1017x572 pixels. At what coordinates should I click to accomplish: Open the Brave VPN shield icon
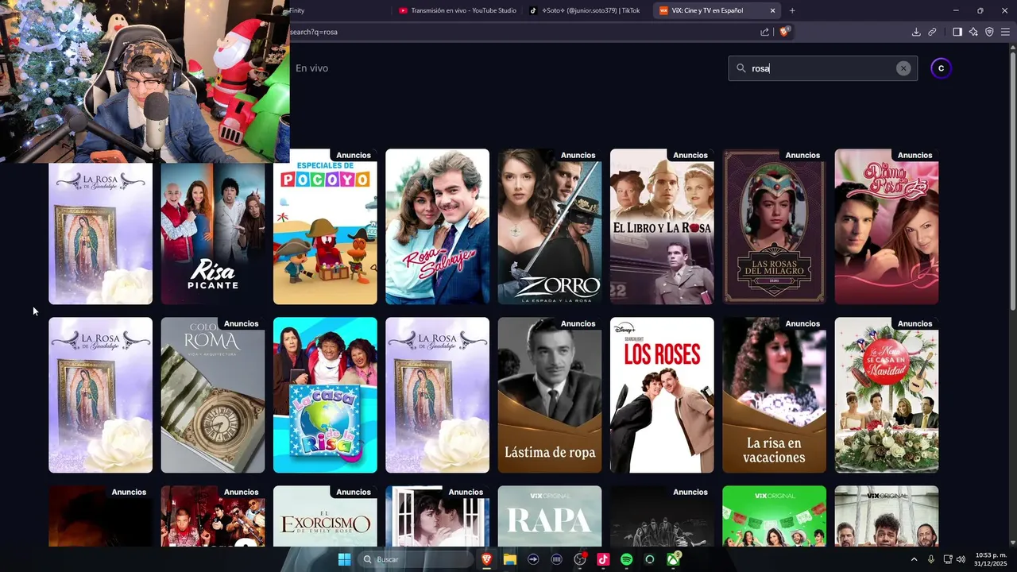click(x=989, y=32)
